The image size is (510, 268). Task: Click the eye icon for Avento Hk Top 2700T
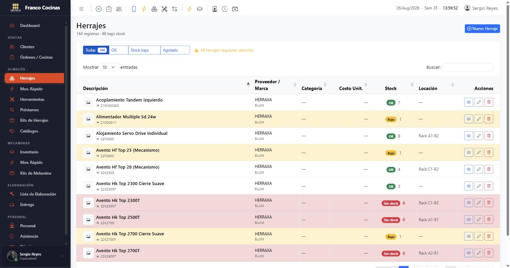coord(469,253)
